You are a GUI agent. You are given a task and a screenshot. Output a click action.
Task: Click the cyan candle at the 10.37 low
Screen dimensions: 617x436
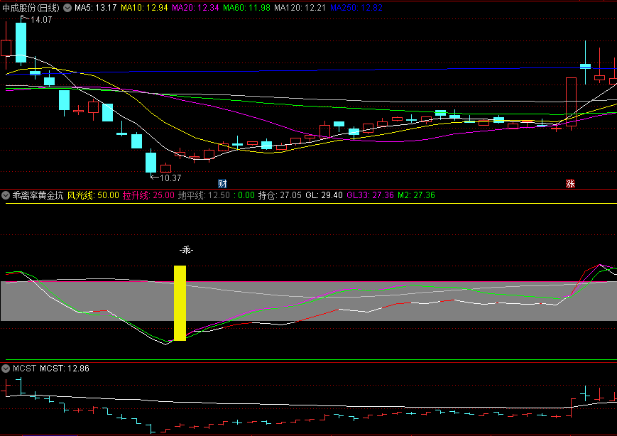[151, 162]
